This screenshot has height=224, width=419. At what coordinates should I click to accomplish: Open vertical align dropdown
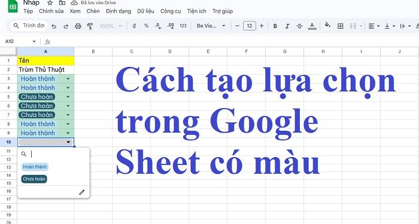[x=390, y=26]
